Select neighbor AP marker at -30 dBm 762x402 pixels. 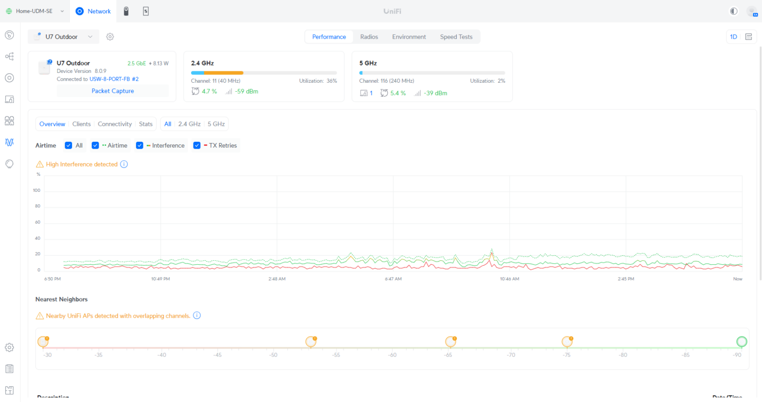coord(43,342)
